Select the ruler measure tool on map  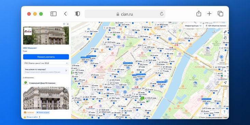coord(225,32)
